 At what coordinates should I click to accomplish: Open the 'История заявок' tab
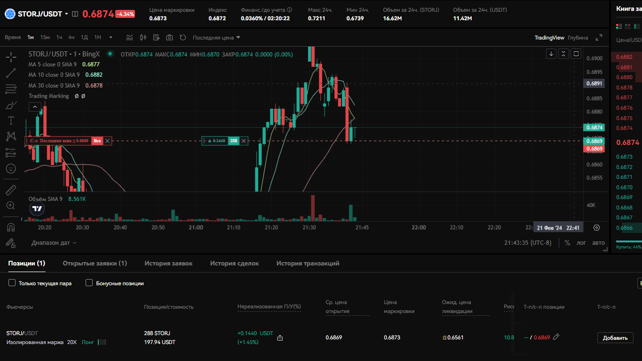click(x=168, y=263)
